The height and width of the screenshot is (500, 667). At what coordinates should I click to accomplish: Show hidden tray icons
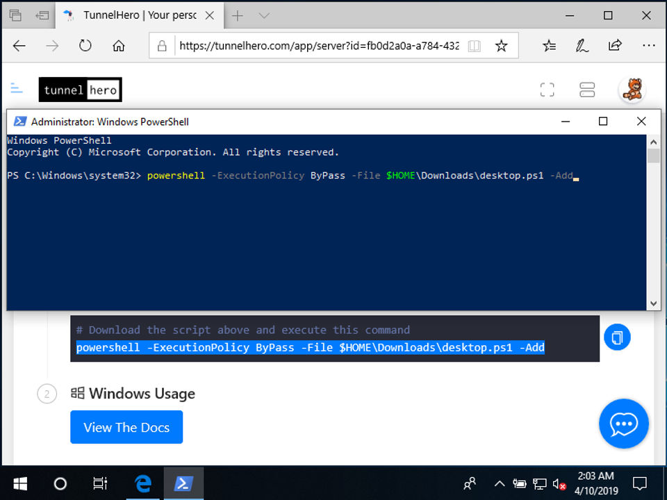point(500,483)
